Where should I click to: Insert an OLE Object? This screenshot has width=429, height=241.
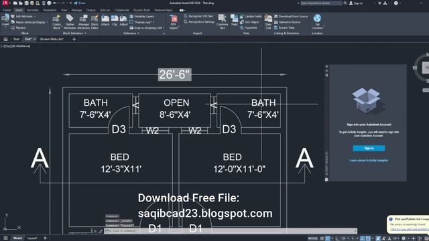249,22
